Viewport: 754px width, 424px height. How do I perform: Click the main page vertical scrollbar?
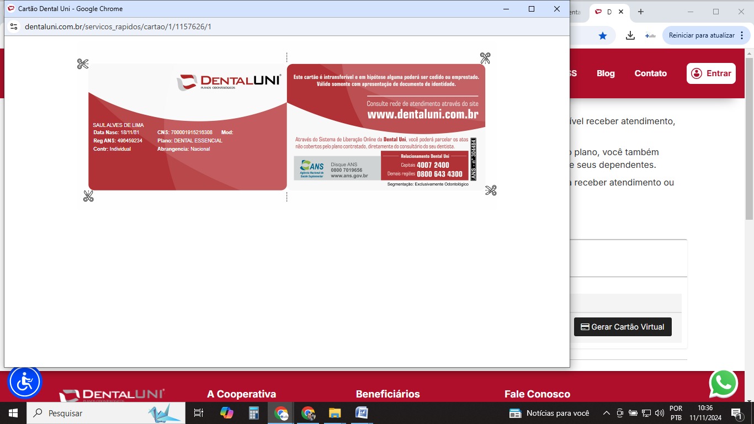tap(749, 138)
